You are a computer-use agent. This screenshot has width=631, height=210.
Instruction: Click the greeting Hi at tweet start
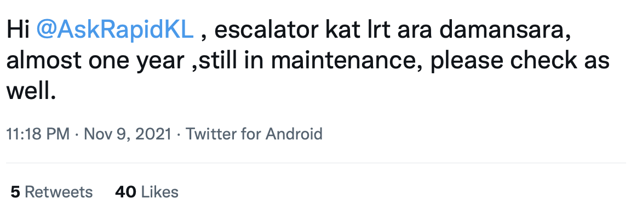point(18,32)
